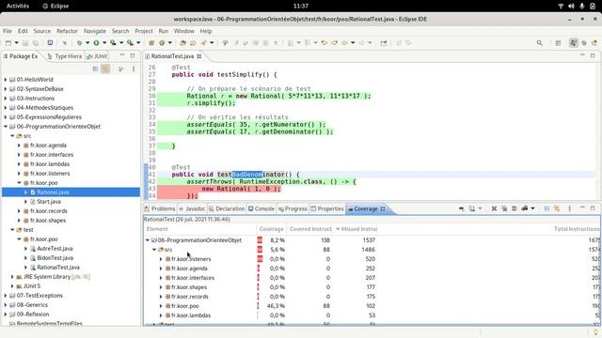This screenshot has width=602, height=338.
Task: Open Package Explorer view menu (three dots)
Action: (134, 69)
